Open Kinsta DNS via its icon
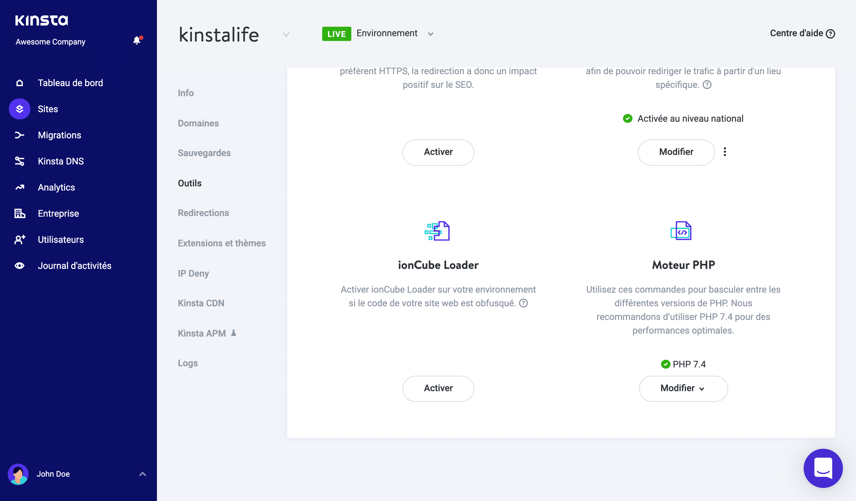This screenshot has height=501, width=856. coord(19,161)
